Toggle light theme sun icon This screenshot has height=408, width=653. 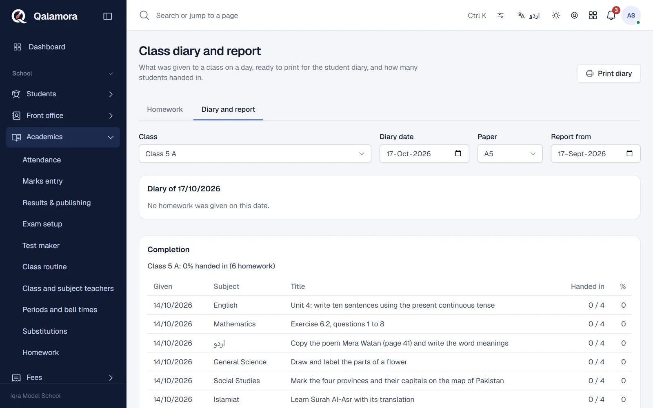556,16
